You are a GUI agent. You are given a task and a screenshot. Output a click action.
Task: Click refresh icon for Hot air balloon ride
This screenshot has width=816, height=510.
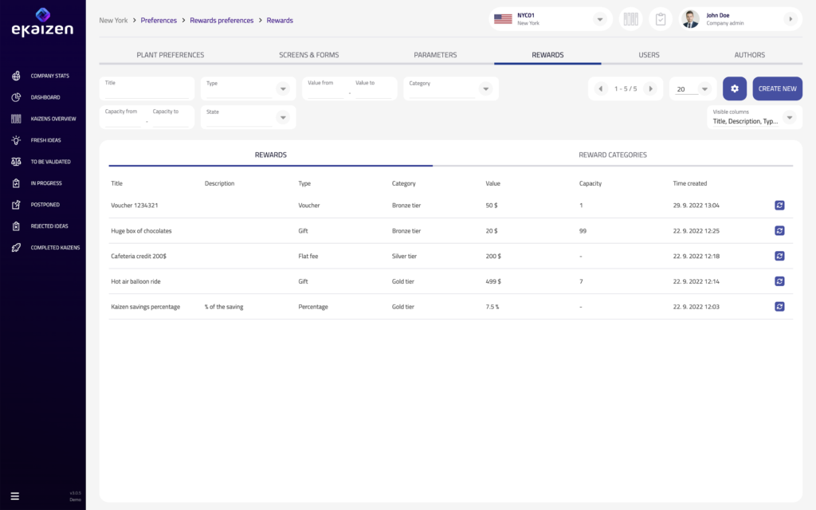point(779,281)
